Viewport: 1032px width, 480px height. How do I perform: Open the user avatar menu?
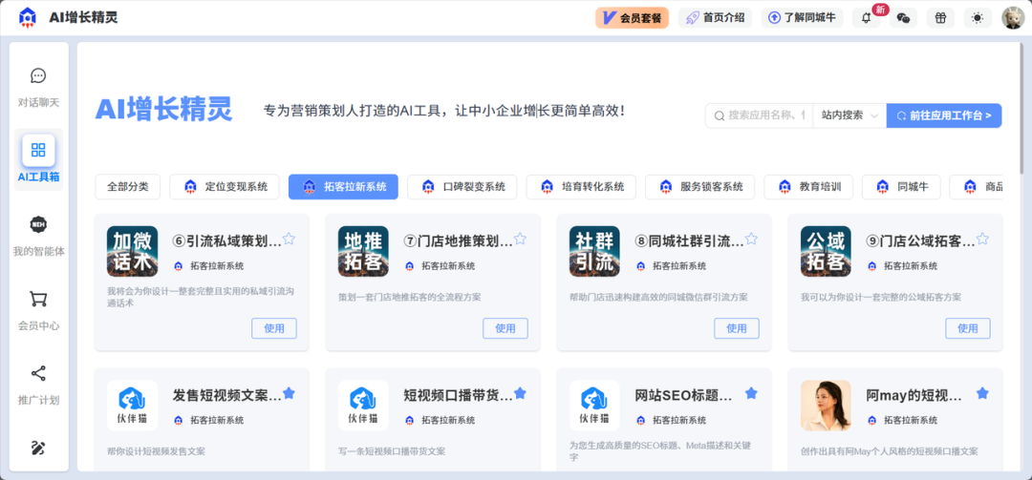1012,18
